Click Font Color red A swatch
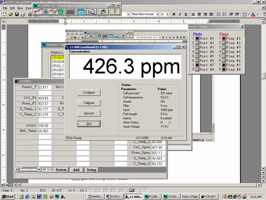266x200 pixels. pyautogui.click(x=253, y=14)
